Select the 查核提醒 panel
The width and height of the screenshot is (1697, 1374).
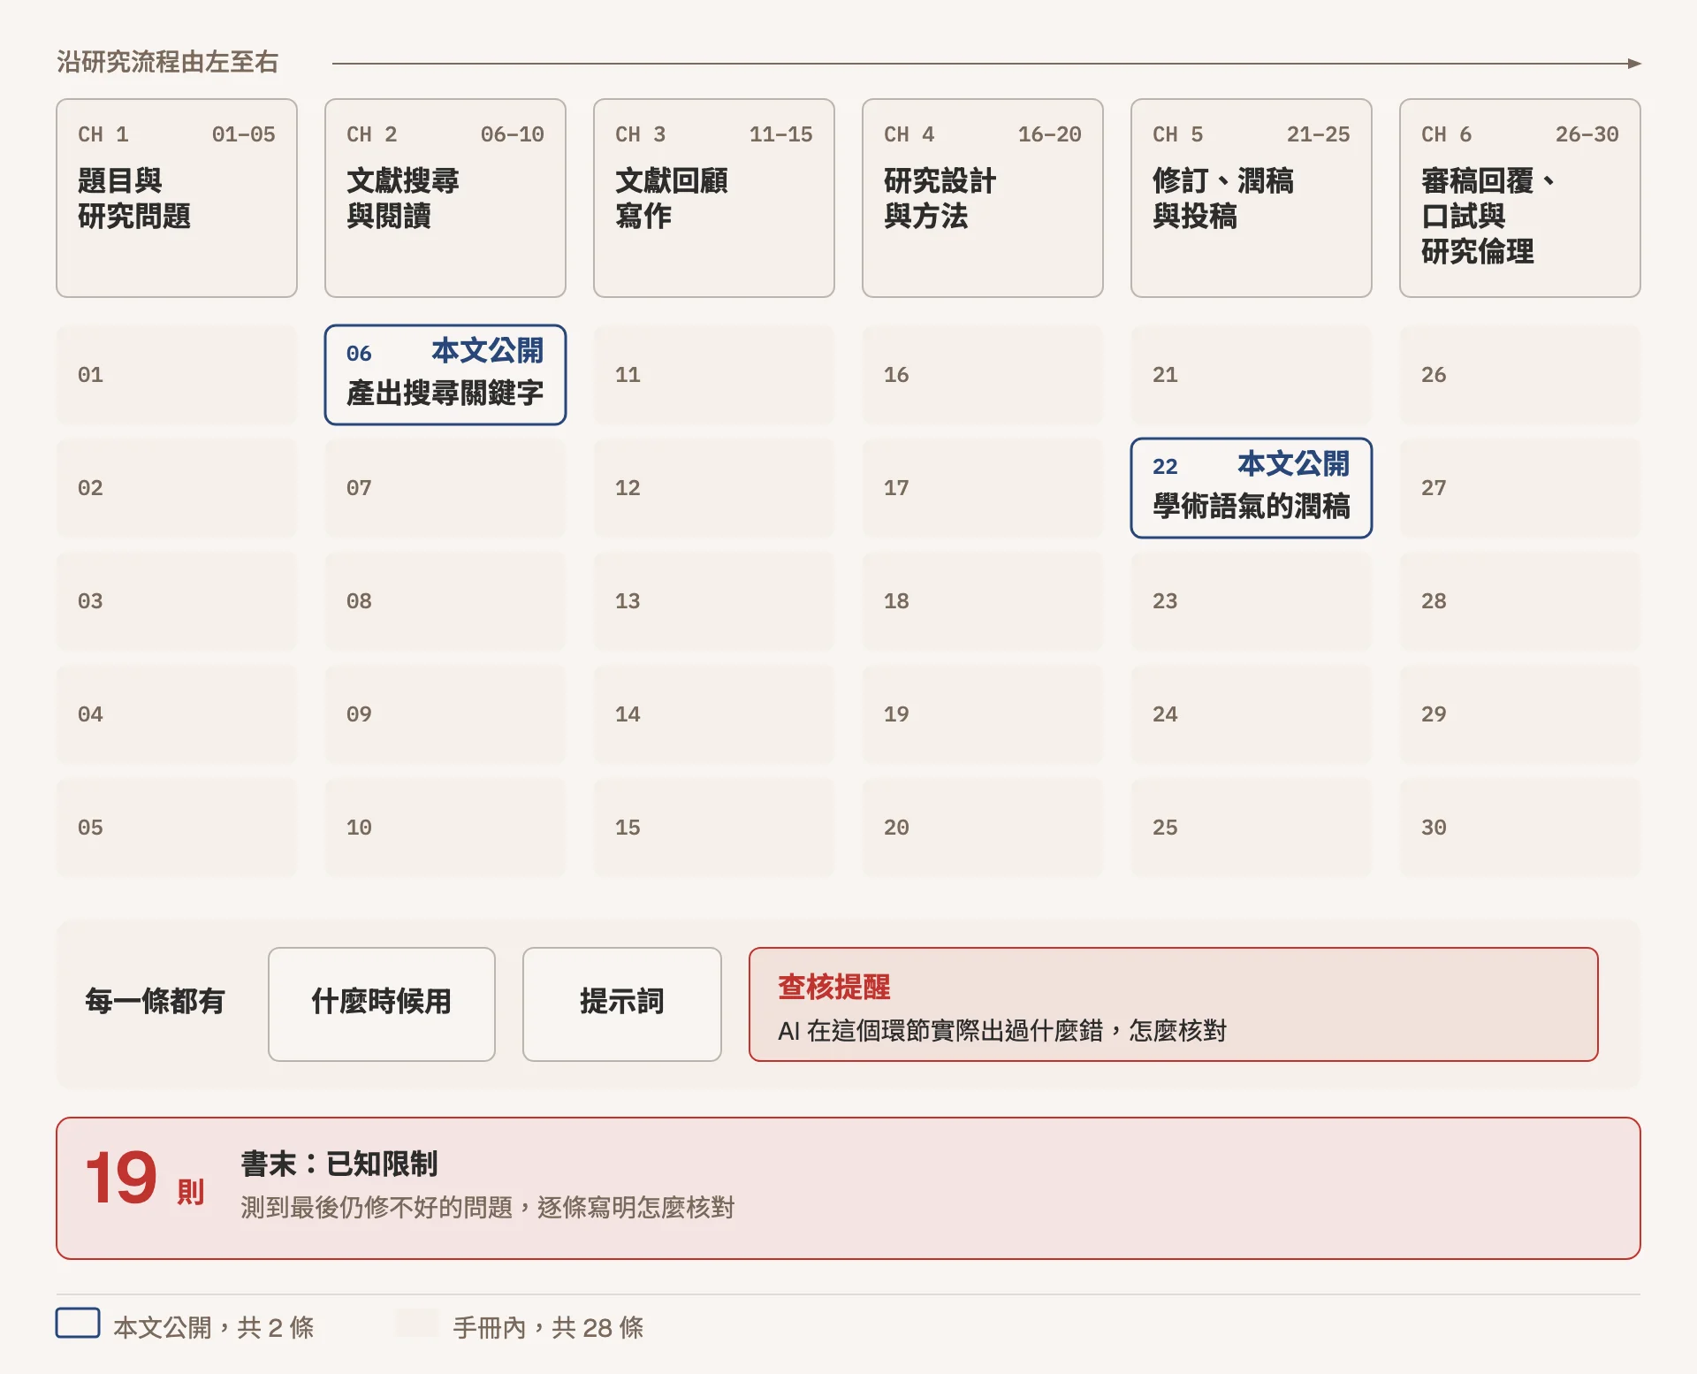1174,1004
